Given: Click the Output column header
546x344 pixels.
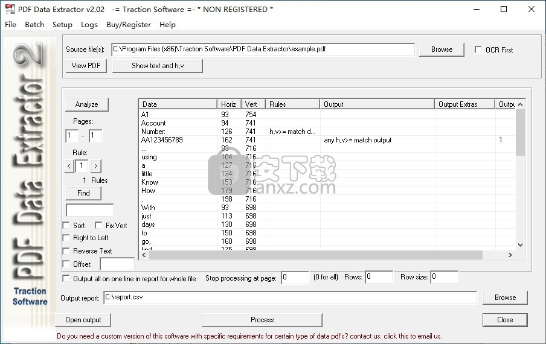Looking at the screenshot, I should point(377,104).
